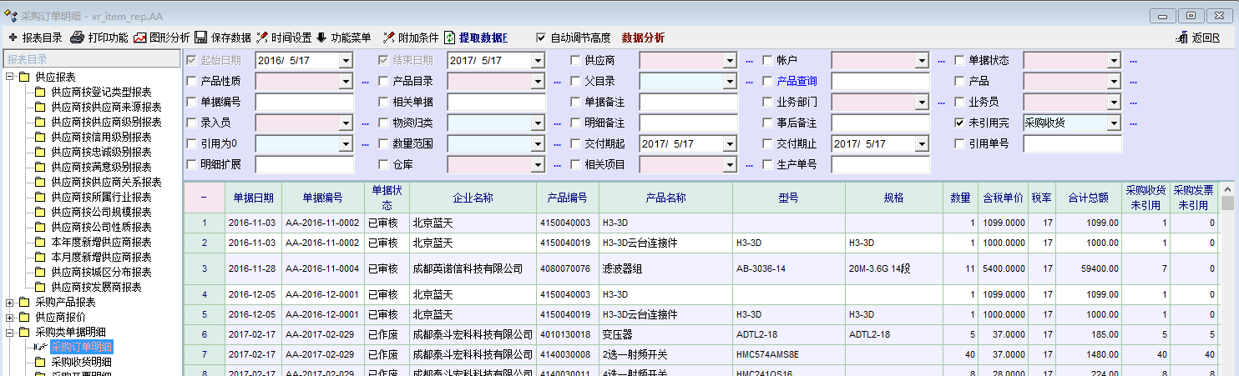This screenshot has height=376, width=1239.
Task: Select 采购收货明细 report in the tree
Action: [x=81, y=362]
